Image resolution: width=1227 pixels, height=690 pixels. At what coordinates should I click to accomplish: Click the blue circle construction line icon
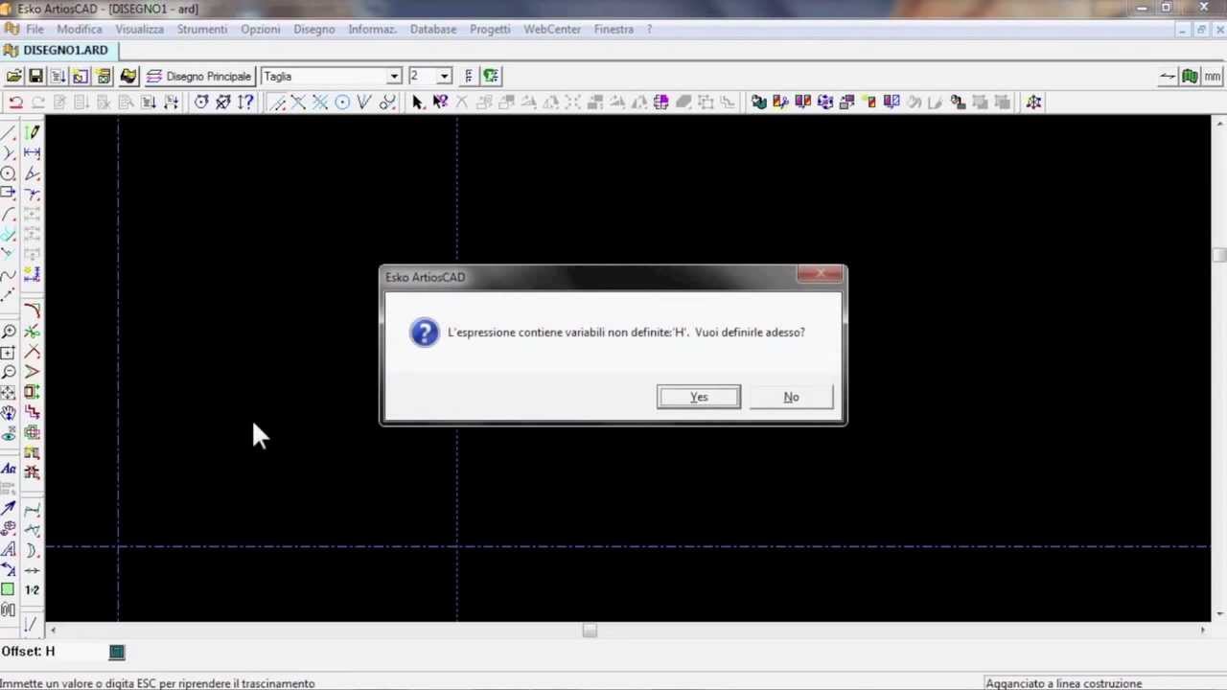[342, 103]
